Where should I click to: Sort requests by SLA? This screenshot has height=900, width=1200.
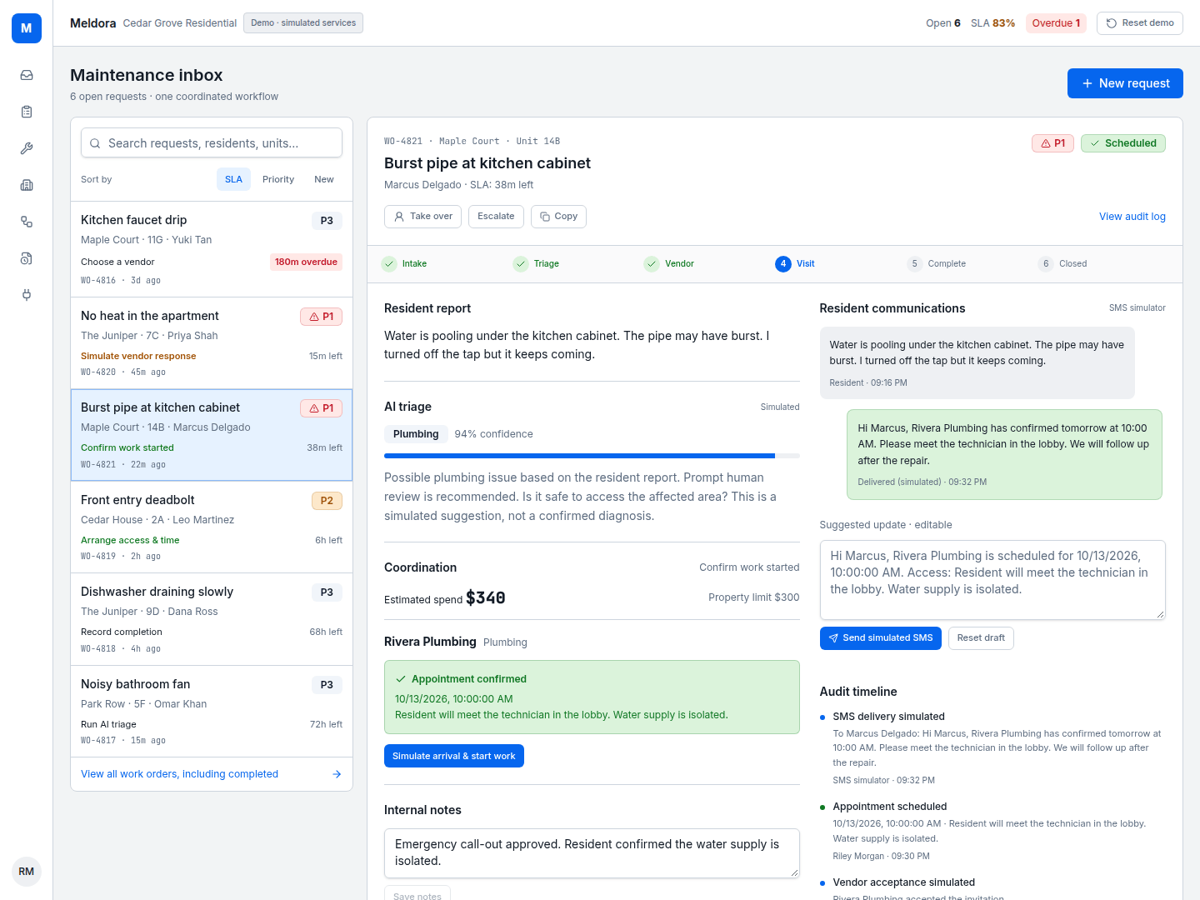pos(233,179)
